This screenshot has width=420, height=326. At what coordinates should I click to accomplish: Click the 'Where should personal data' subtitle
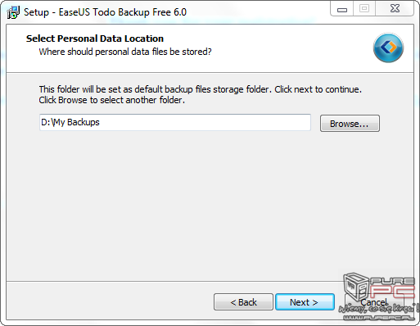pos(125,52)
